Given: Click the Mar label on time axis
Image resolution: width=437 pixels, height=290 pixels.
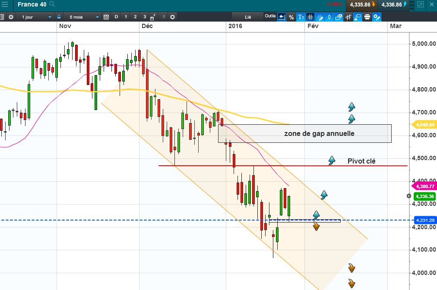Looking at the screenshot, I should (x=396, y=26).
